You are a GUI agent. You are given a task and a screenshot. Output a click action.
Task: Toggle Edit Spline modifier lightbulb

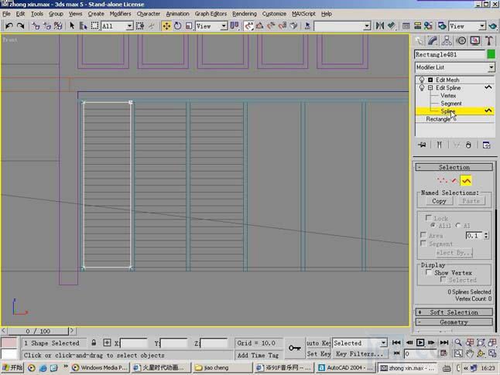422,87
